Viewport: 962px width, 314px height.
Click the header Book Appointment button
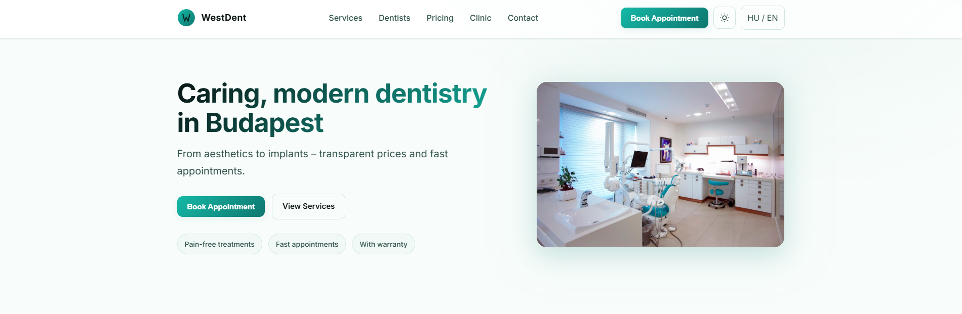664,18
